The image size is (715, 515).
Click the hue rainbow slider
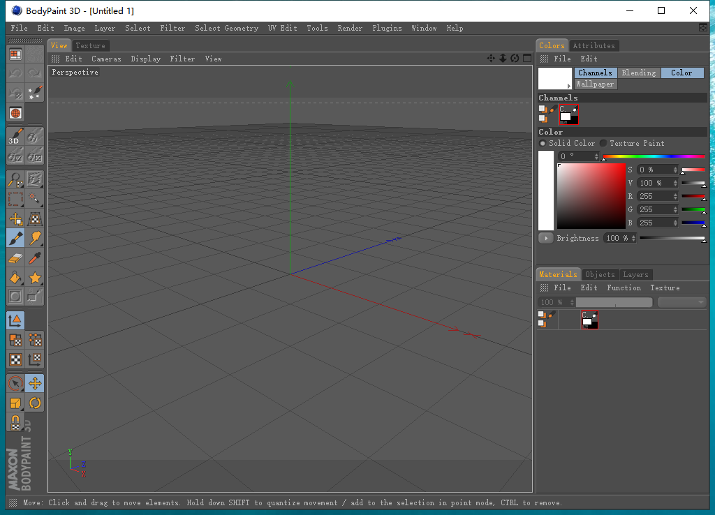coord(654,156)
